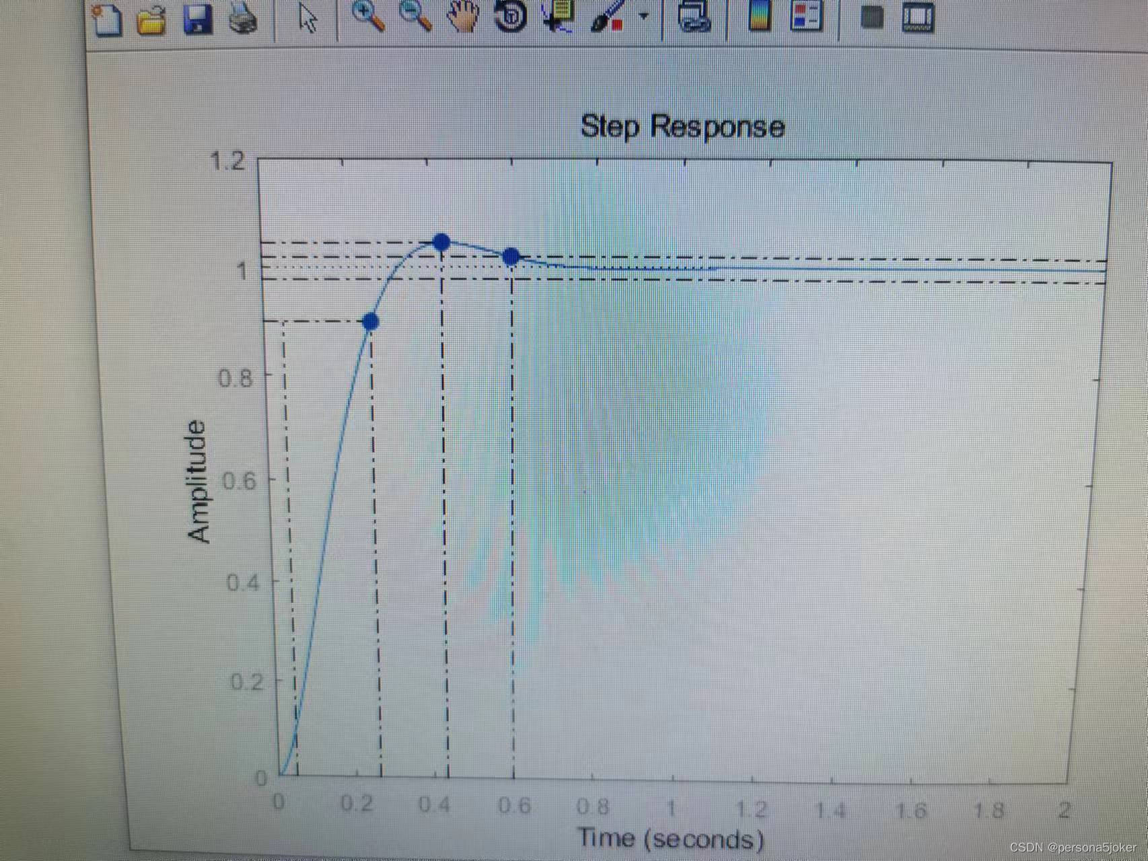
Task: Activate the Zoom Out magnifier tool
Action: click(415, 16)
